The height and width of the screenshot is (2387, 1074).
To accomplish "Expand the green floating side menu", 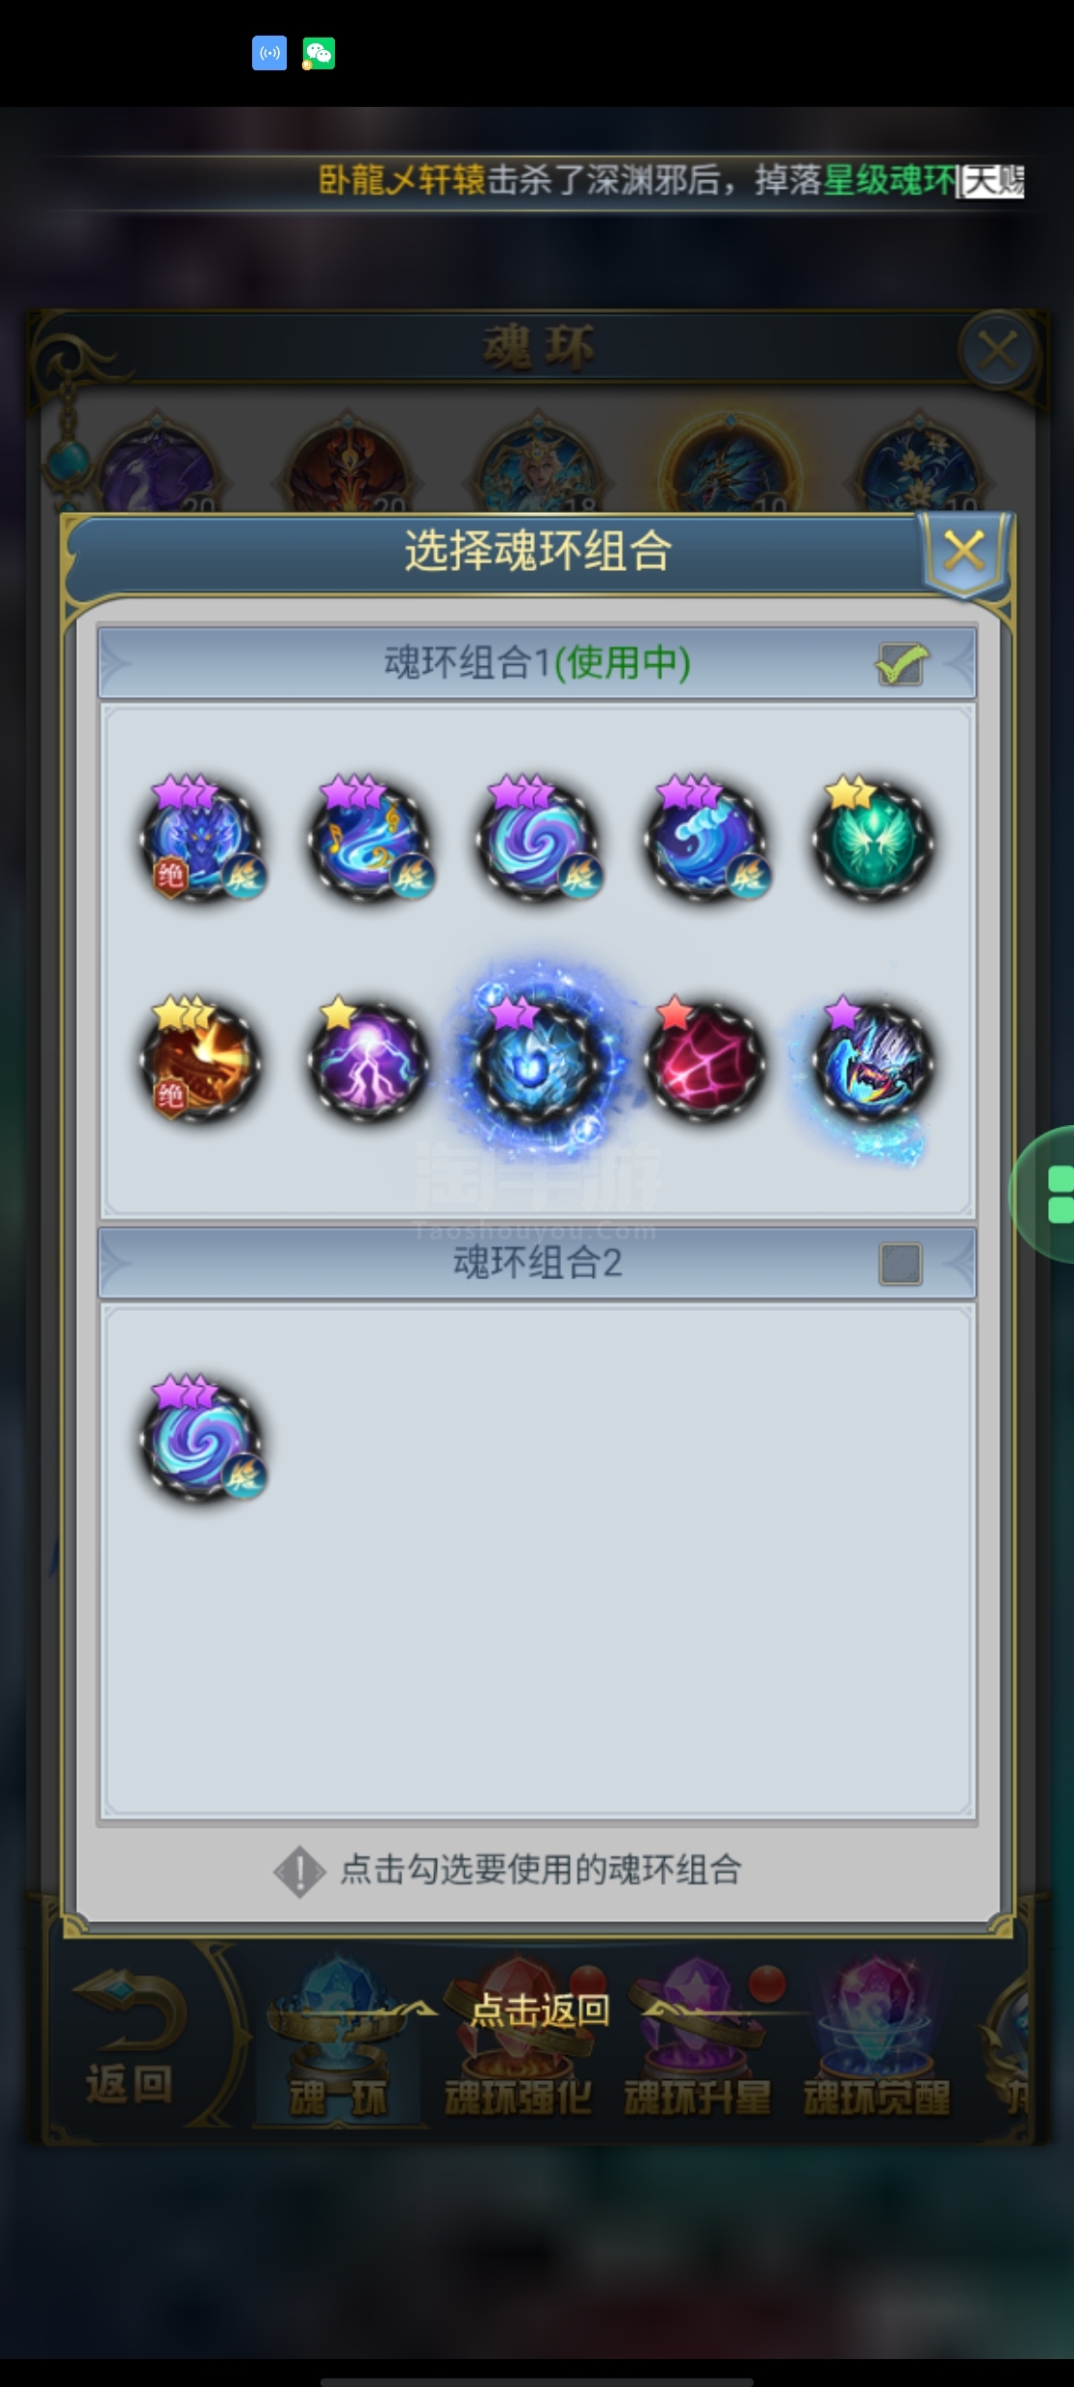I will [x=1044, y=1193].
